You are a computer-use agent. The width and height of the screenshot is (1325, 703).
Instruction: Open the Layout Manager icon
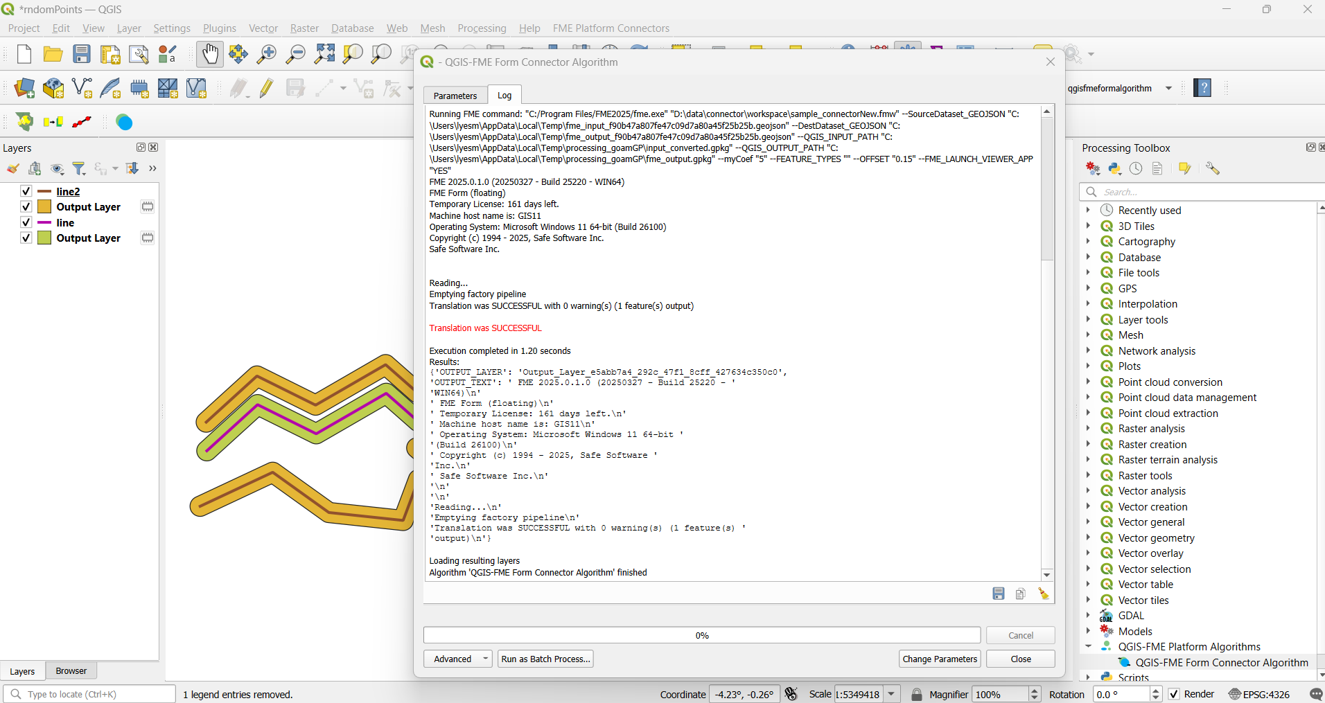(x=139, y=54)
